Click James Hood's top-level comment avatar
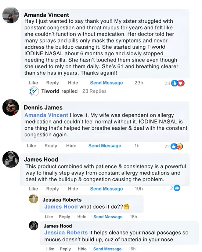202x252 pixels. tap(11, 159)
